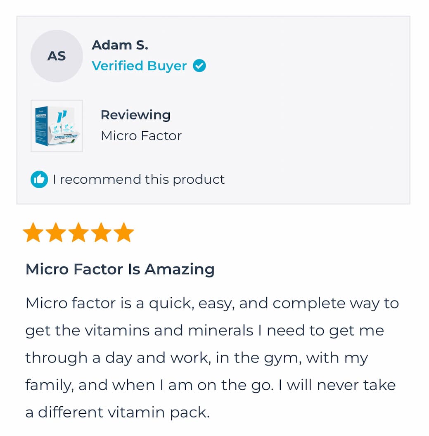Select the fourth rating star
Screen dimensions: 429x436
point(101,233)
